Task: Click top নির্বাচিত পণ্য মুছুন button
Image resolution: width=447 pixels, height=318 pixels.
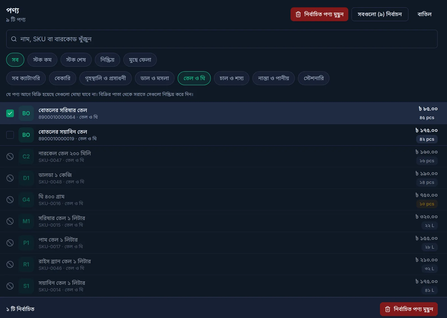Action: tap(319, 14)
